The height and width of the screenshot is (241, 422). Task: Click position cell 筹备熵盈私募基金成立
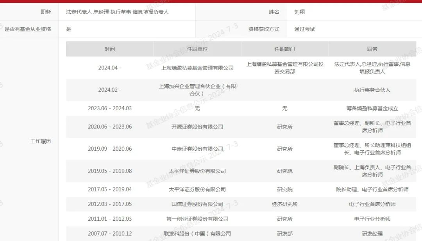(372, 109)
